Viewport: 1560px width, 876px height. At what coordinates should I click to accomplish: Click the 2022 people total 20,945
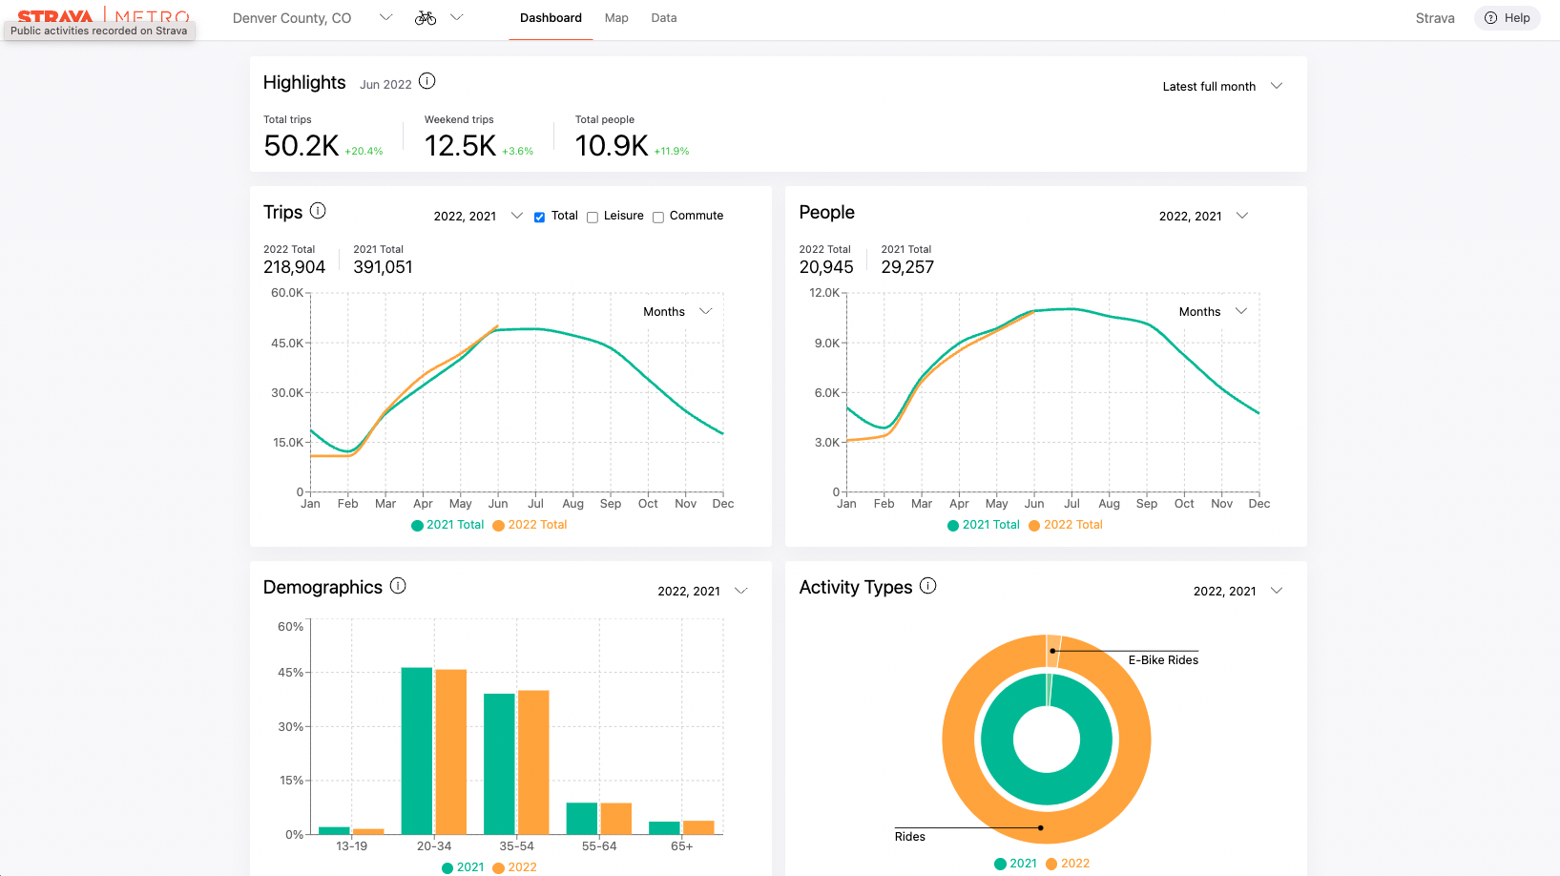[826, 267]
